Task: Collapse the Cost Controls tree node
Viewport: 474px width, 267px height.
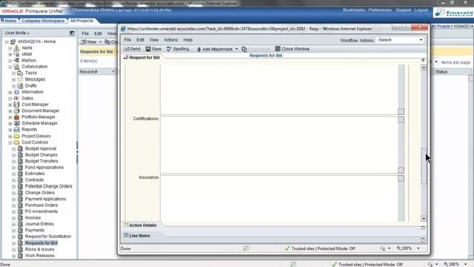Action: pyautogui.click(x=10, y=142)
